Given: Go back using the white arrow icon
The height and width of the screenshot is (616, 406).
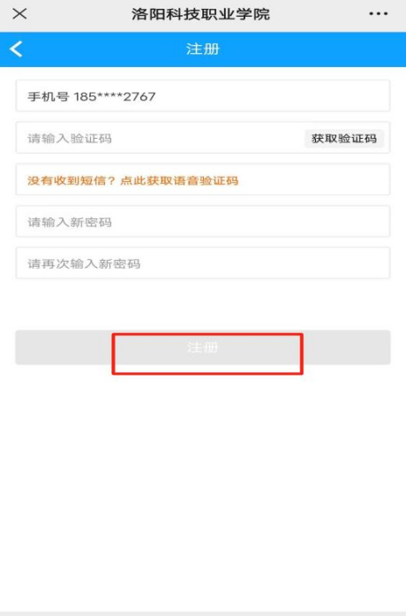Looking at the screenshot, I should point(16,49).
